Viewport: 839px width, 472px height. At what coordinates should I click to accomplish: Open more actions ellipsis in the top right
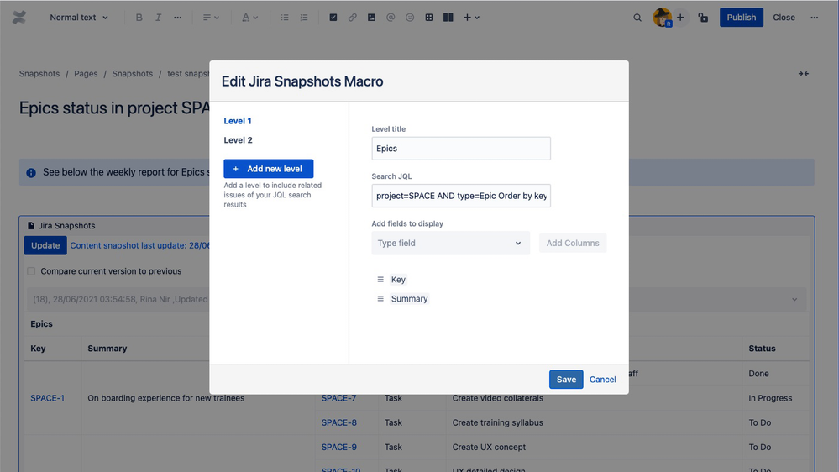click(815, 18)
